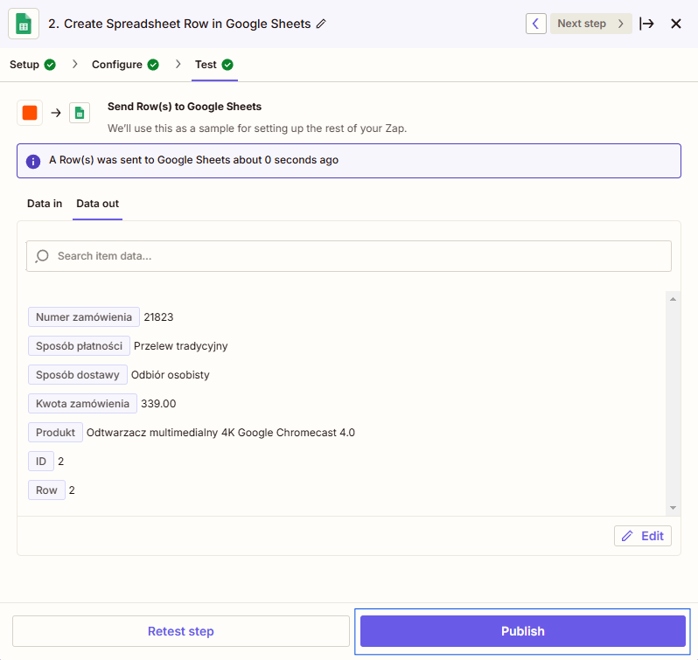Screen dimensions: 698x660
Task: Collapse panel using arrow-to-bar icon
Action: (x=646, y=24)
